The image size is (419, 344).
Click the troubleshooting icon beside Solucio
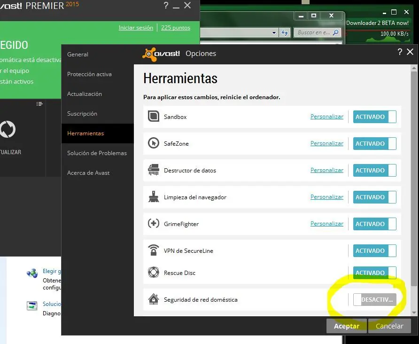coord(32,305)
